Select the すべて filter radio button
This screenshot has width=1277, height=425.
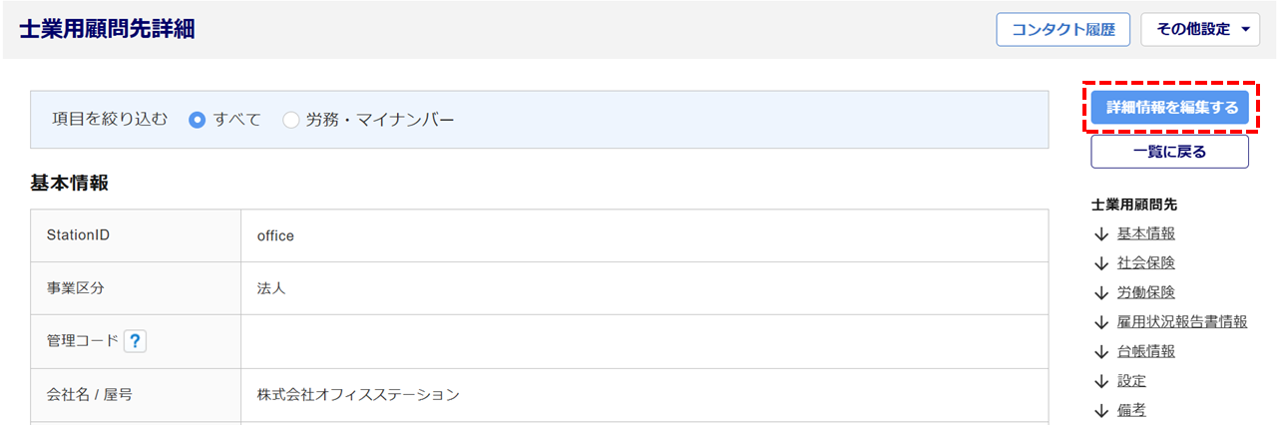[x=198, y=120]
